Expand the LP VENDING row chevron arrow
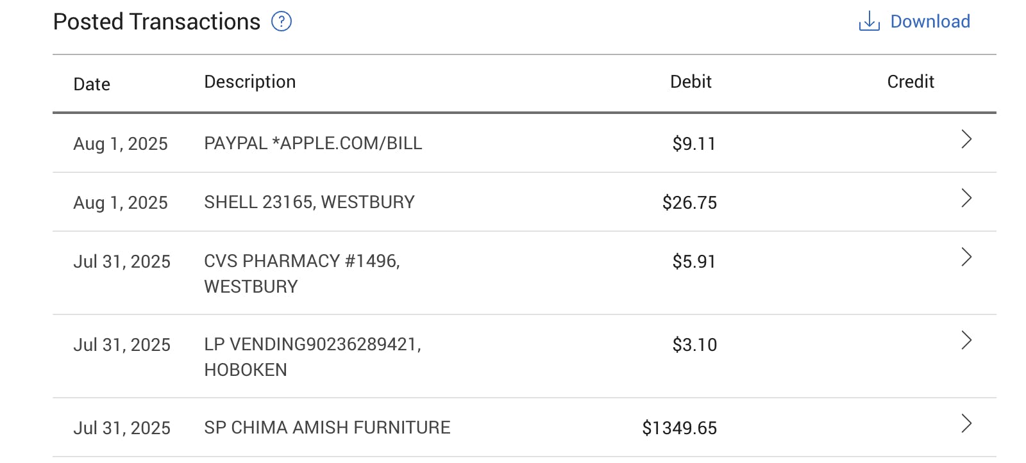Screen dimensions: 1026x463 tap(966, 341)
